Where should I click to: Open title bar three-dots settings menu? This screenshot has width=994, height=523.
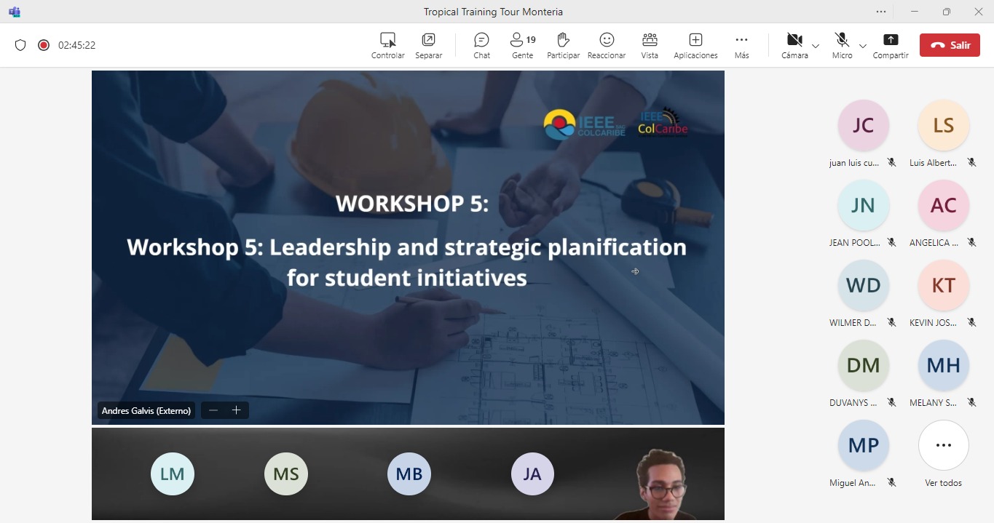(881, 12)
